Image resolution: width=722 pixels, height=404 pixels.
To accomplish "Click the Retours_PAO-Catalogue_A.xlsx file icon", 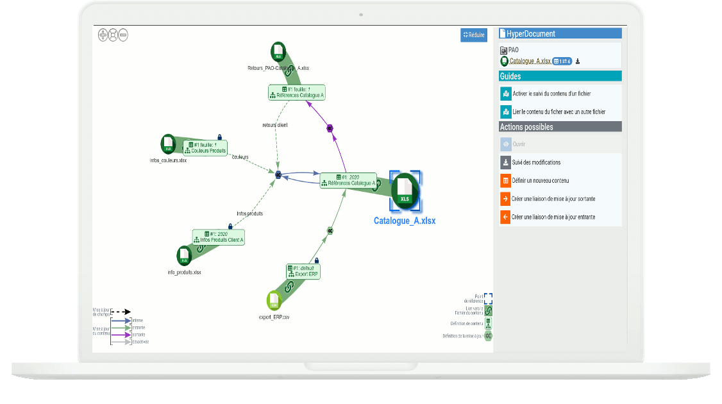I will pyautogui.click(x=278, y=51).
